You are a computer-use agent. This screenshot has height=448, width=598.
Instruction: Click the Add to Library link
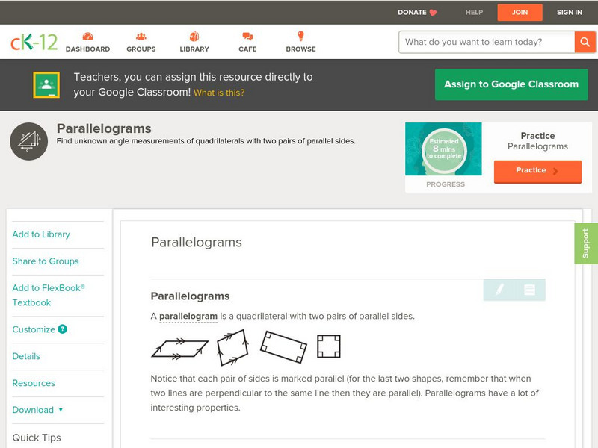(41, 234)
